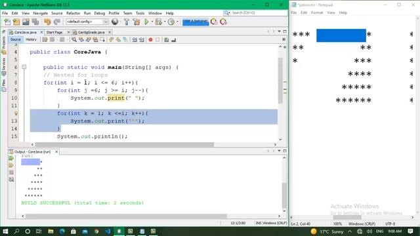Switch editor to History view
This screenshot has height=236, width=420.
click(x=31, y=39)
